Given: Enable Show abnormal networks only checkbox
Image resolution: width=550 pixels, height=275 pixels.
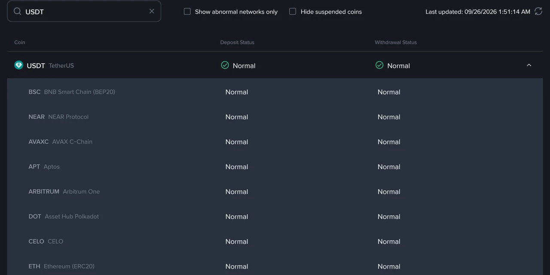Looking at the screenshot, I should click(x=187, y=12).
